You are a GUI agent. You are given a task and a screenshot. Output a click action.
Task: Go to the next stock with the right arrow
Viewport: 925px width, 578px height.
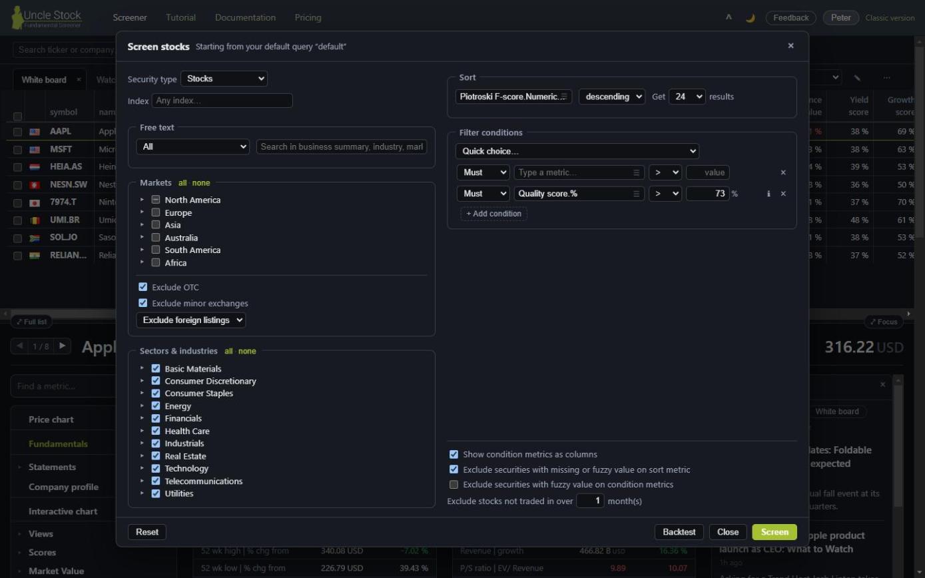(x=62, y=346)
